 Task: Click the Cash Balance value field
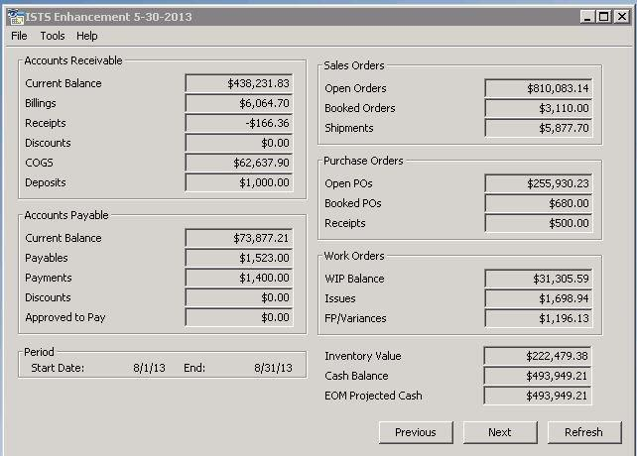coord(538,376)
